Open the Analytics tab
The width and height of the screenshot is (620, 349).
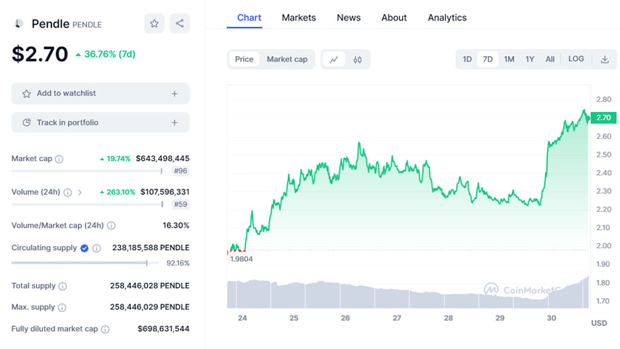(447, 18)
